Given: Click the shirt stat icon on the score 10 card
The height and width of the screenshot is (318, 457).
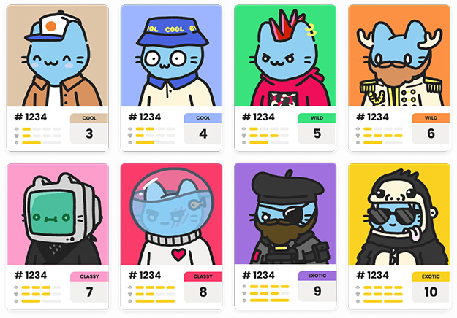Looking at the screenshot, I should (x=358, y=294).
